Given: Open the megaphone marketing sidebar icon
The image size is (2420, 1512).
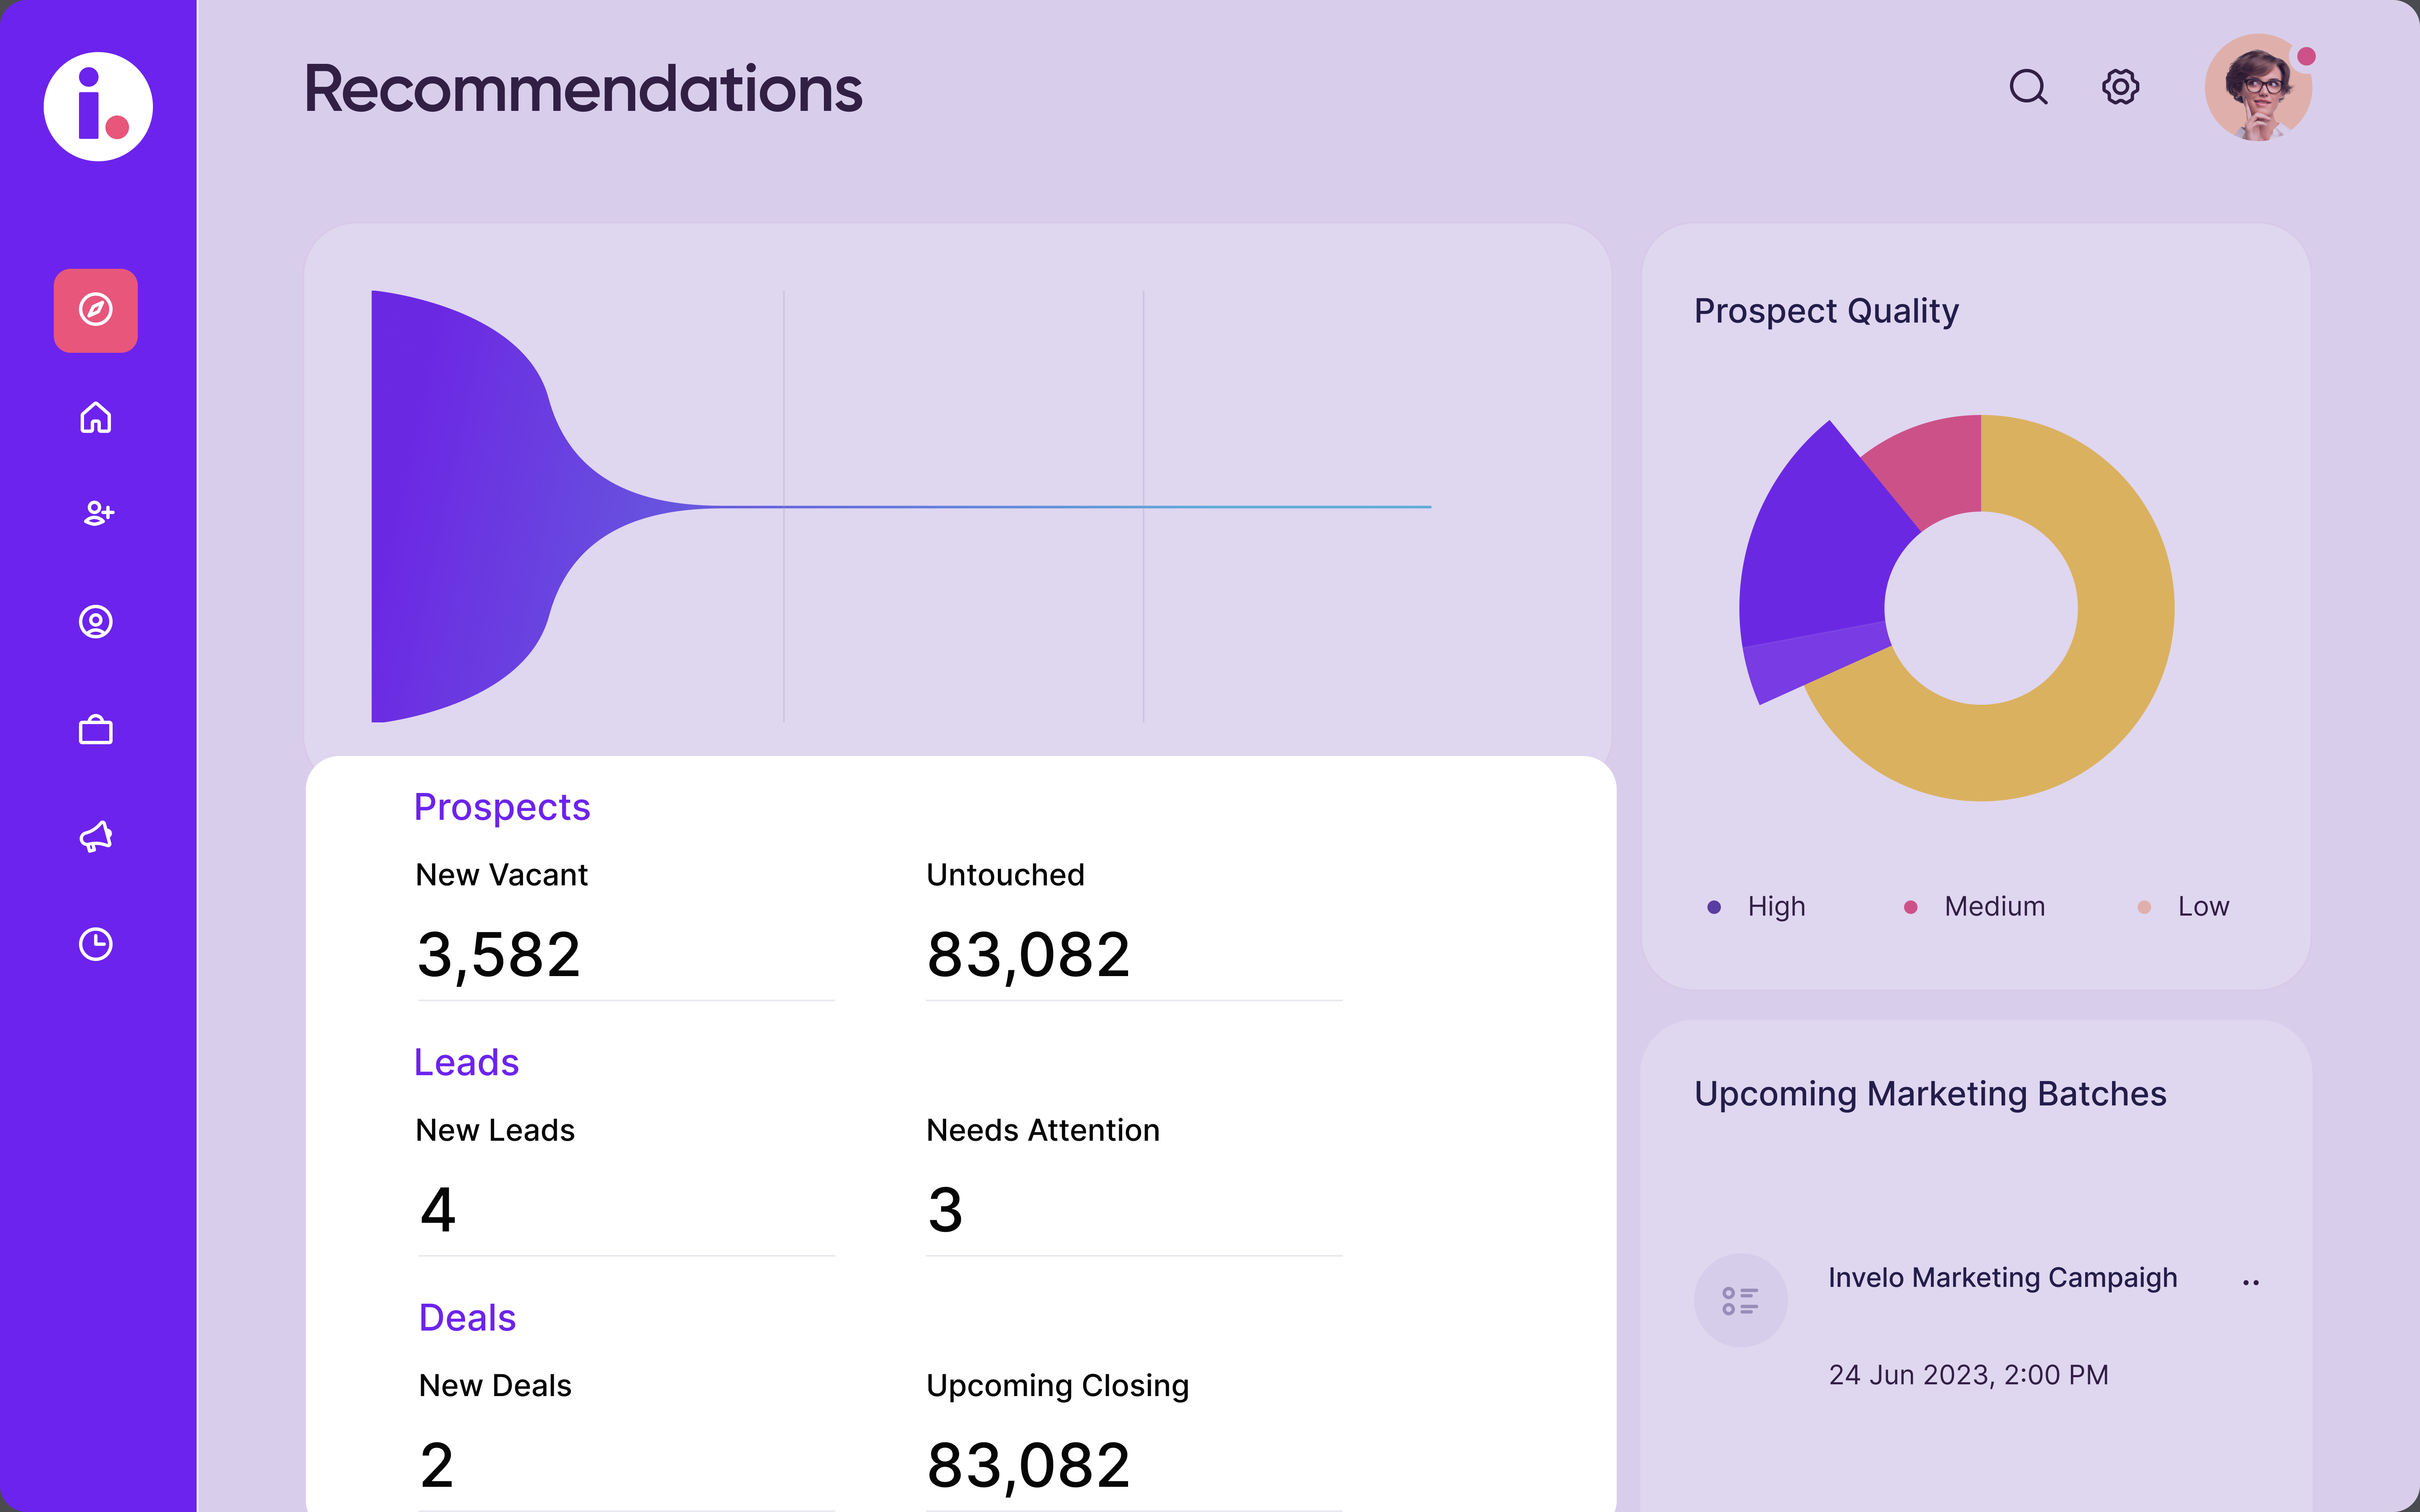Looking at the screenshot, I should coord(95,836).
